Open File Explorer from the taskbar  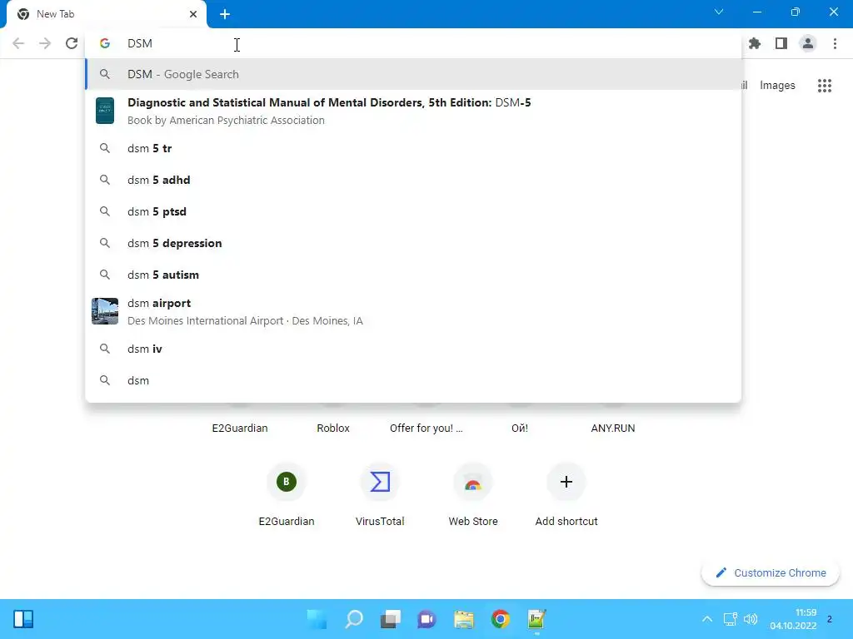click(463, 619)
